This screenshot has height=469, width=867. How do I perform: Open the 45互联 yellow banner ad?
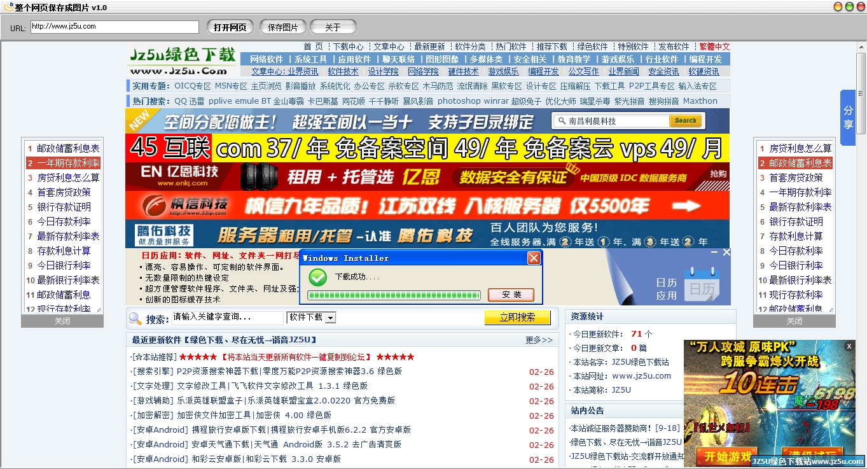pyautogui.click(x=427, y=148)
